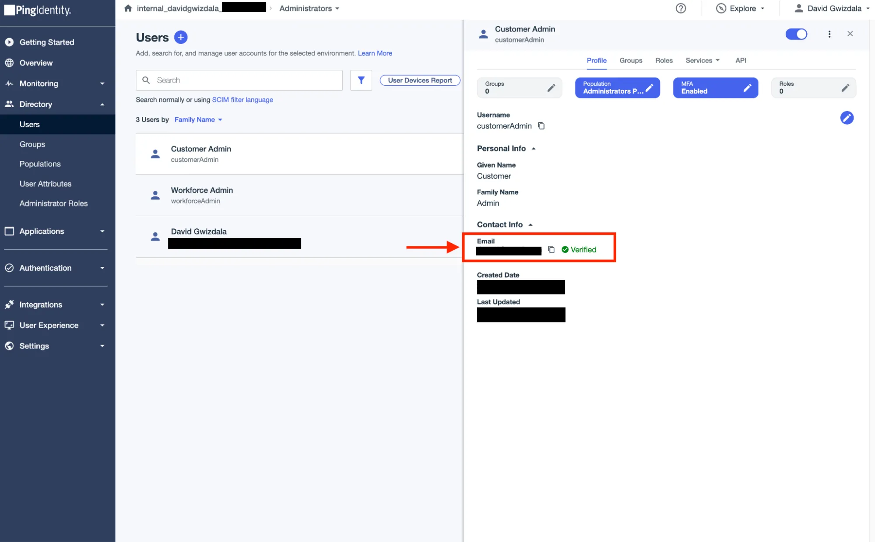The width and height of the screenshot is (875, 542).
Task: Click the Explore compass icon
Action: (721, 8)
